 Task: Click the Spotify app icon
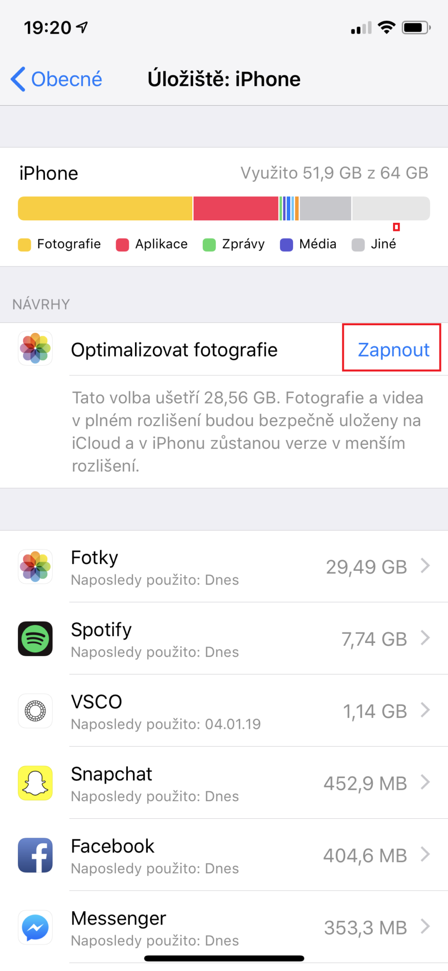point(35,639)
